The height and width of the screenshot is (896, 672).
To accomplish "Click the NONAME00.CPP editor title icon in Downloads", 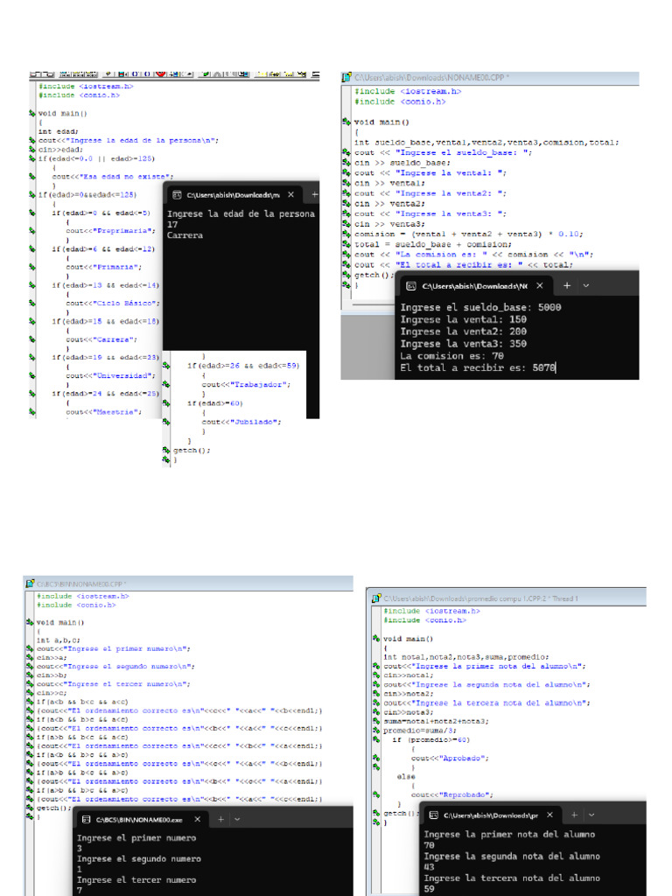I will tap(346, 78).
